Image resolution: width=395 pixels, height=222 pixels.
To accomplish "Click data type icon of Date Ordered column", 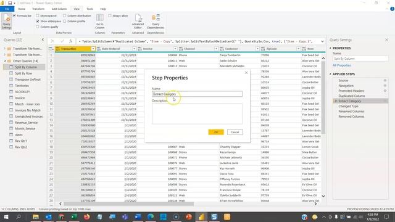I will coord(99,49).
